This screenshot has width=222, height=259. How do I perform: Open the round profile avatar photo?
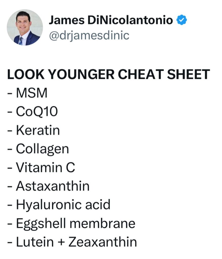[x=25, y=27]
